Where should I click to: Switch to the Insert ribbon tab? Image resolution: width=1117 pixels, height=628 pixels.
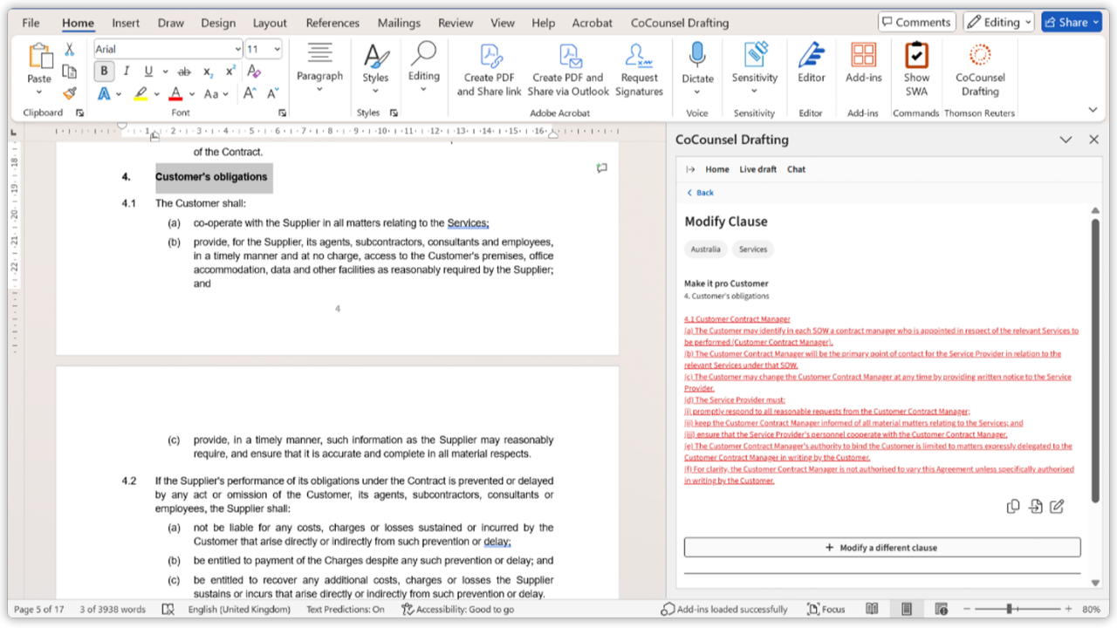pos(126,23)
